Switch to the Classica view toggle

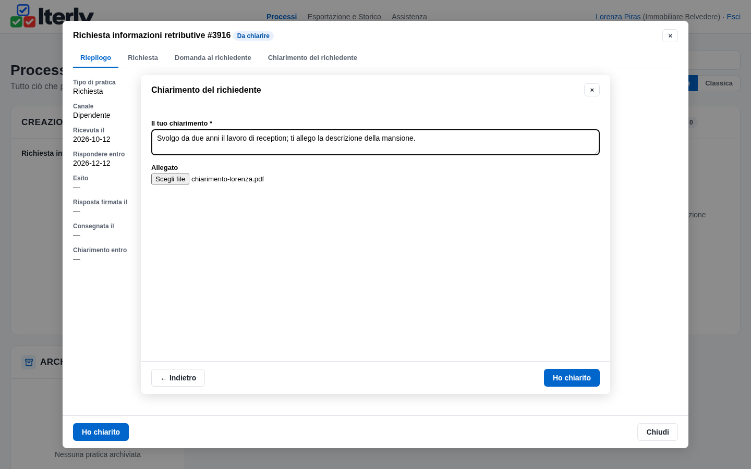(719, 83)
